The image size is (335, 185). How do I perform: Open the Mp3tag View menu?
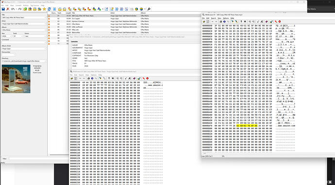pyautogui.click(x=12, y=5)
